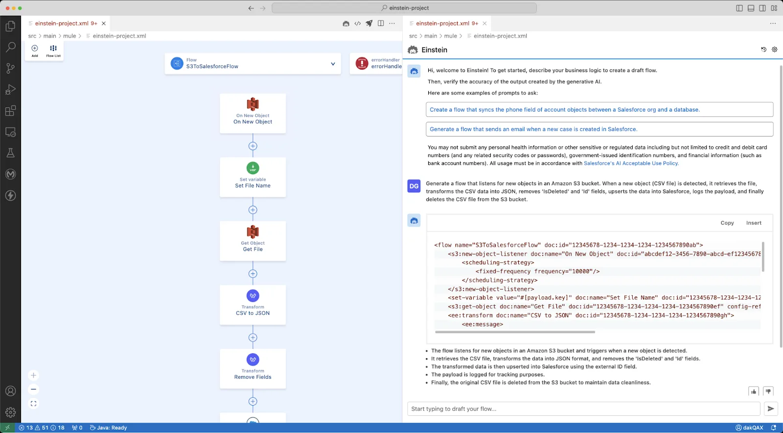Collapse the S3ToSalesforceFlow flow chevron
The image size is (783, 433).
tap(333, 64)
